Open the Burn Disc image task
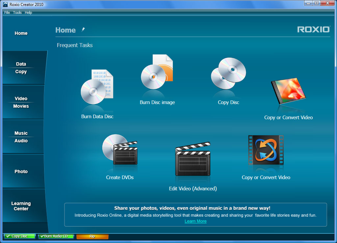This screenshot has height=243, width=337. [x=157, y=76]
